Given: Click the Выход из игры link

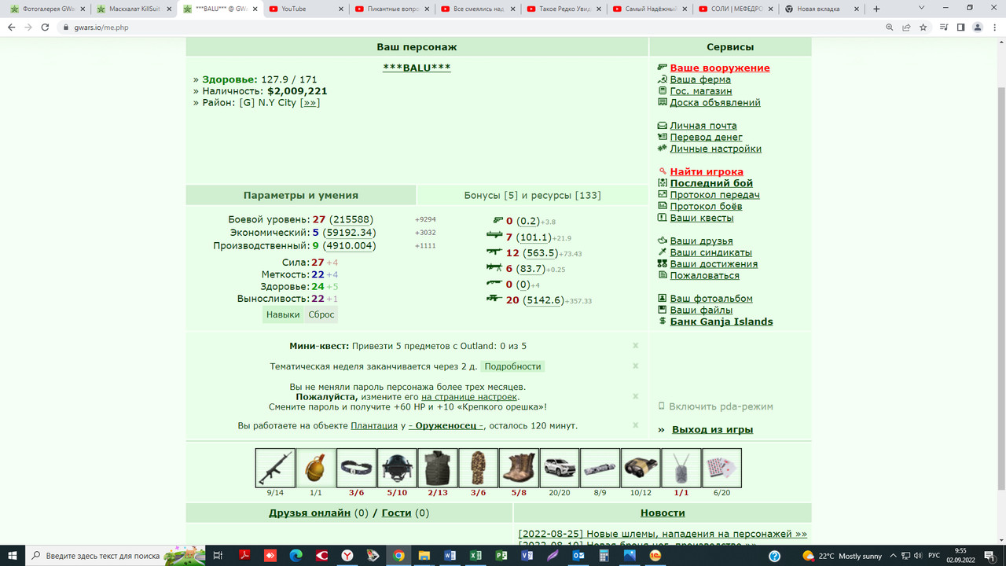Looking at the screenshot, I should 713,430.
